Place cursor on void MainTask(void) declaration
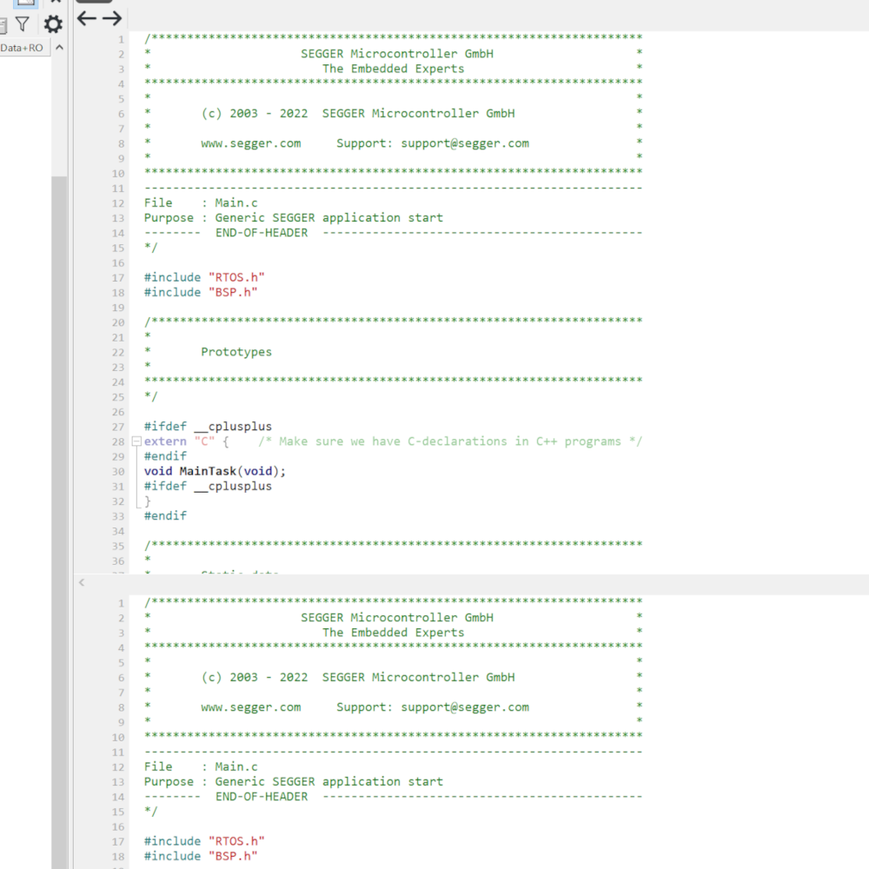 click(215, 471)
